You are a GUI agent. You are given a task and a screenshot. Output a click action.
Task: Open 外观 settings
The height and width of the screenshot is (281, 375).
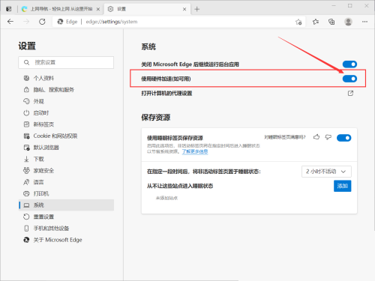[x=66, y=101]
